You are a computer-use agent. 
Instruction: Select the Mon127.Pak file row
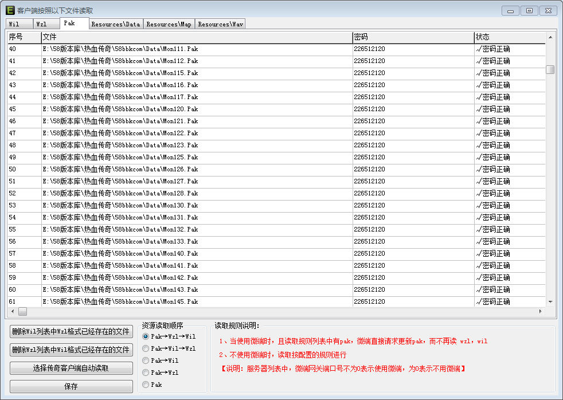[x=276, y=181]
